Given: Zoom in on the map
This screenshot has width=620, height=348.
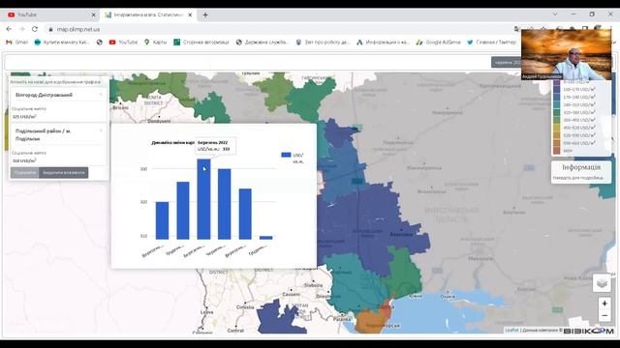Looking at the screenshot, I should click(x=604, y=304).
